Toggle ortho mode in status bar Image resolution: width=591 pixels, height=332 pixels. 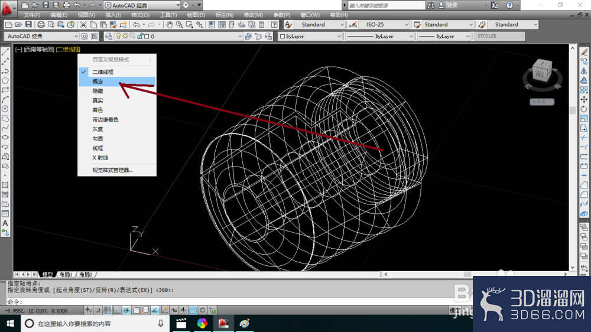tap(116, 310)
